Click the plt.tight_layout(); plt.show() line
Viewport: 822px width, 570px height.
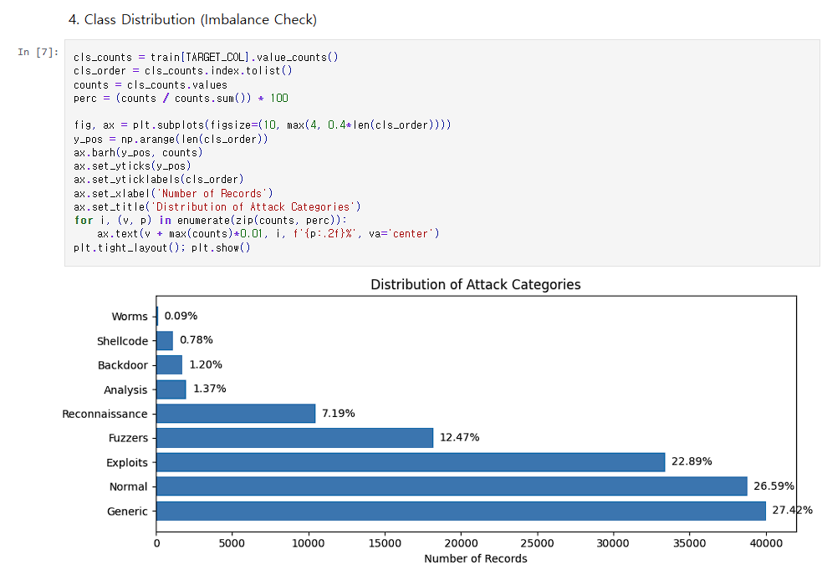tap(161, 247)
